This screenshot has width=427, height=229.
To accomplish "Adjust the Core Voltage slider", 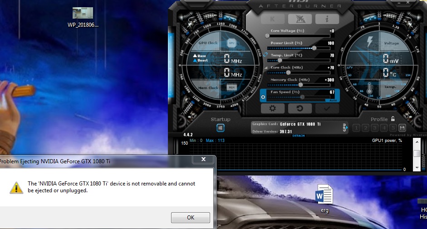I will click(299, 36).
